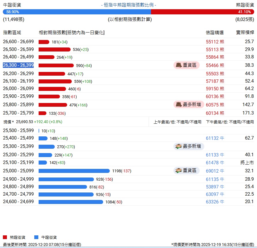Image resolution: width=257 pixels, height=248 pixels.
Task: Click the 下午最高/低 information text
Action: [230, 122]
